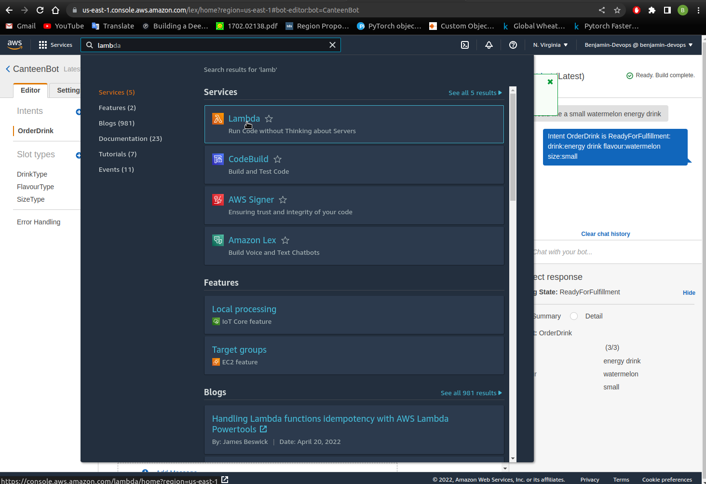
Task: Open the SizeType slot type
Action: (x=30, y=199)
